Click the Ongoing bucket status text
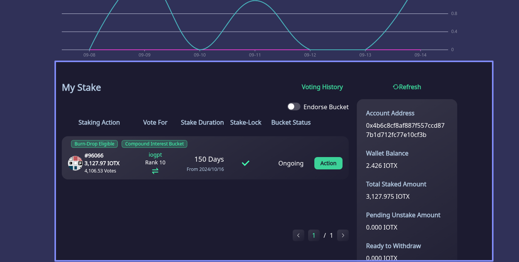519x262 pixels. tap(291, 164)
